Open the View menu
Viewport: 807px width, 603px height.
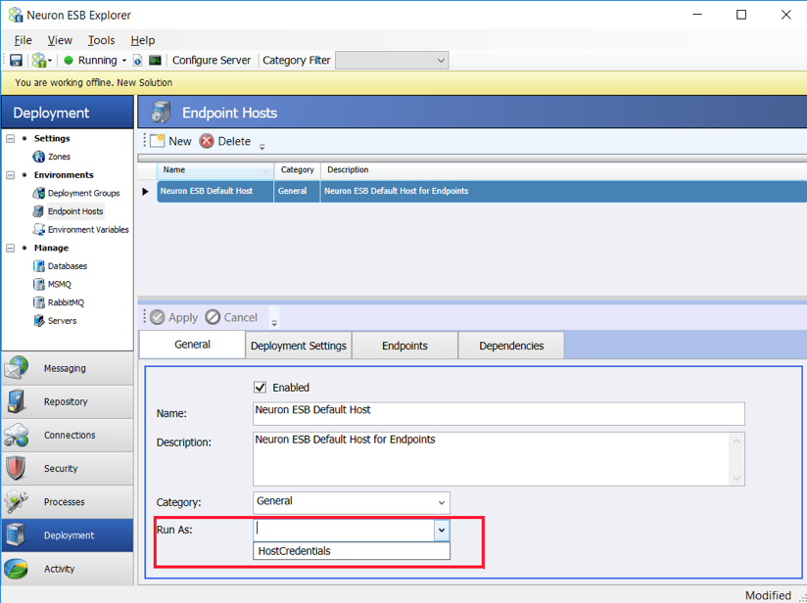tap(60, 40)
